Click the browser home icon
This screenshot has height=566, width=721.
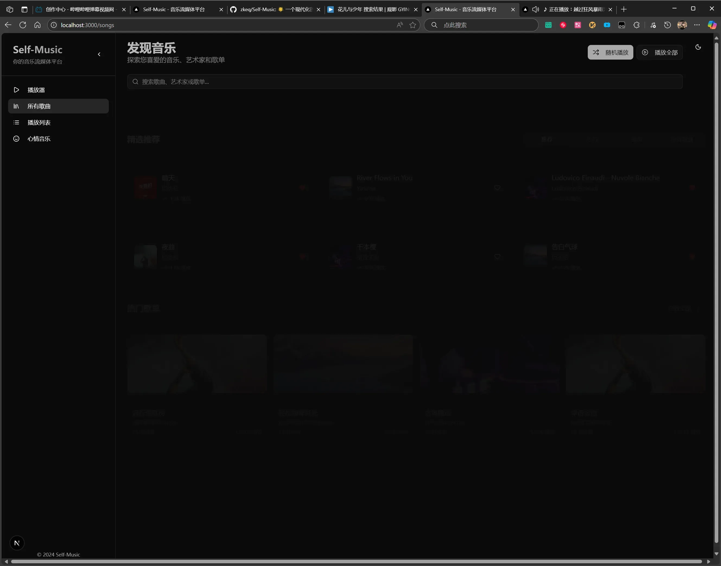37,25
